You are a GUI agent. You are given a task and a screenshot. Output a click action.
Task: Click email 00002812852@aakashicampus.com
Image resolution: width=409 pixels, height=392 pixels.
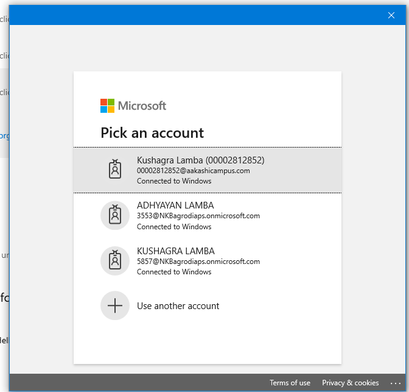pyautogui.click(x=194, y=171)
